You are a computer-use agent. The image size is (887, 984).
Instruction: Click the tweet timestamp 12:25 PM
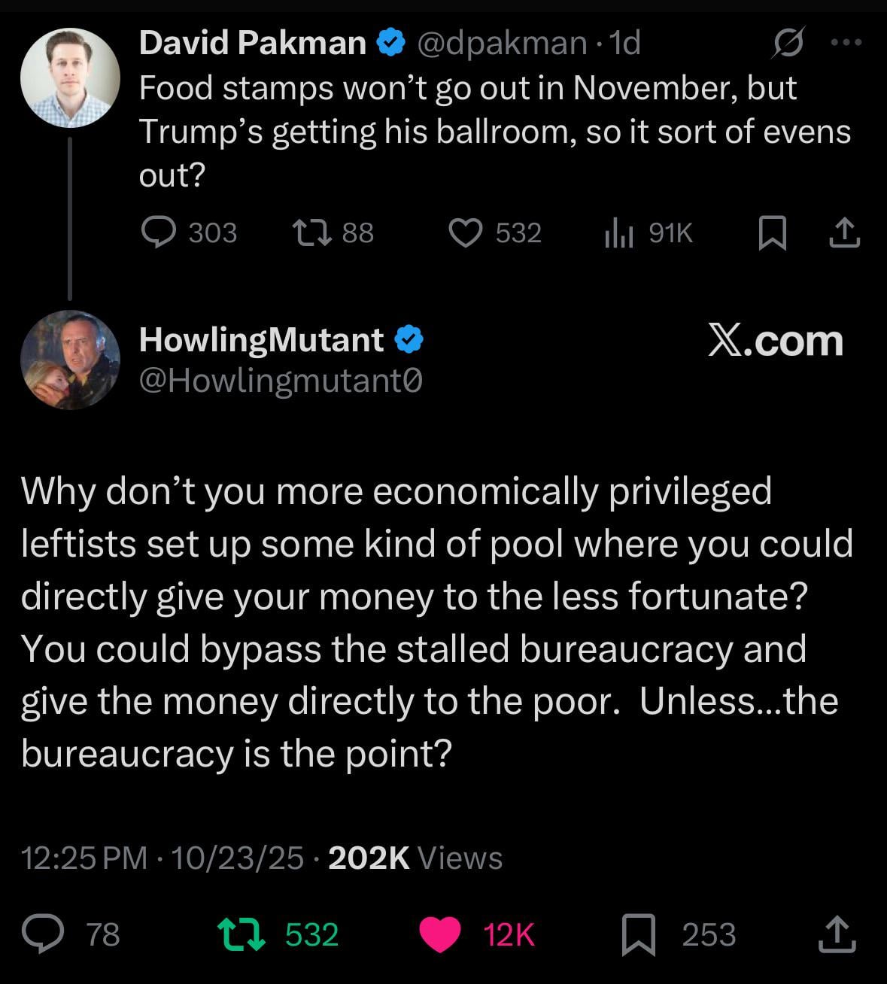[x=84, y=858]
